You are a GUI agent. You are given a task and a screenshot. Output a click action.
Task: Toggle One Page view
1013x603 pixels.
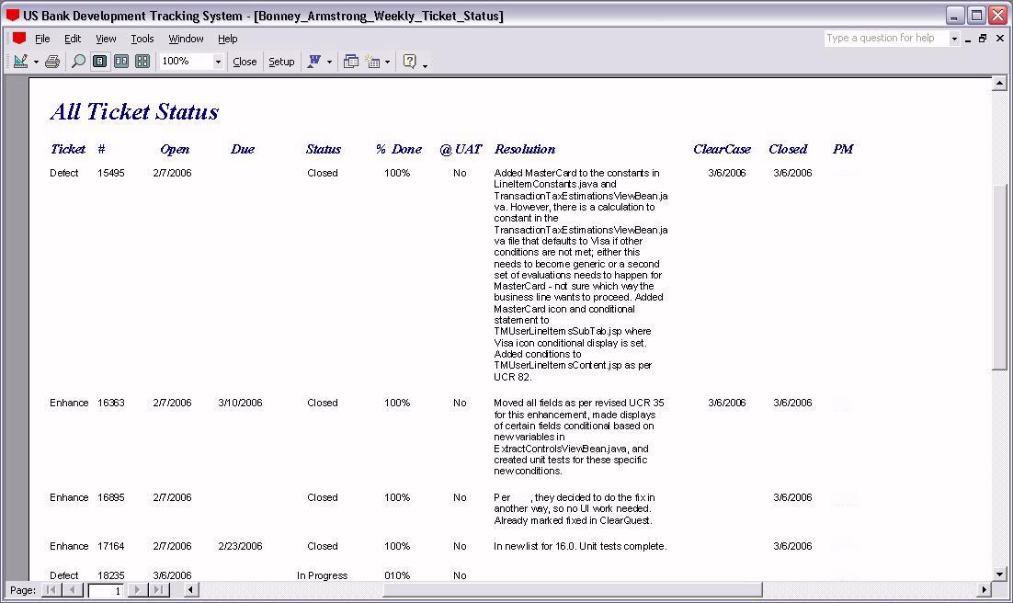[99, 62]
